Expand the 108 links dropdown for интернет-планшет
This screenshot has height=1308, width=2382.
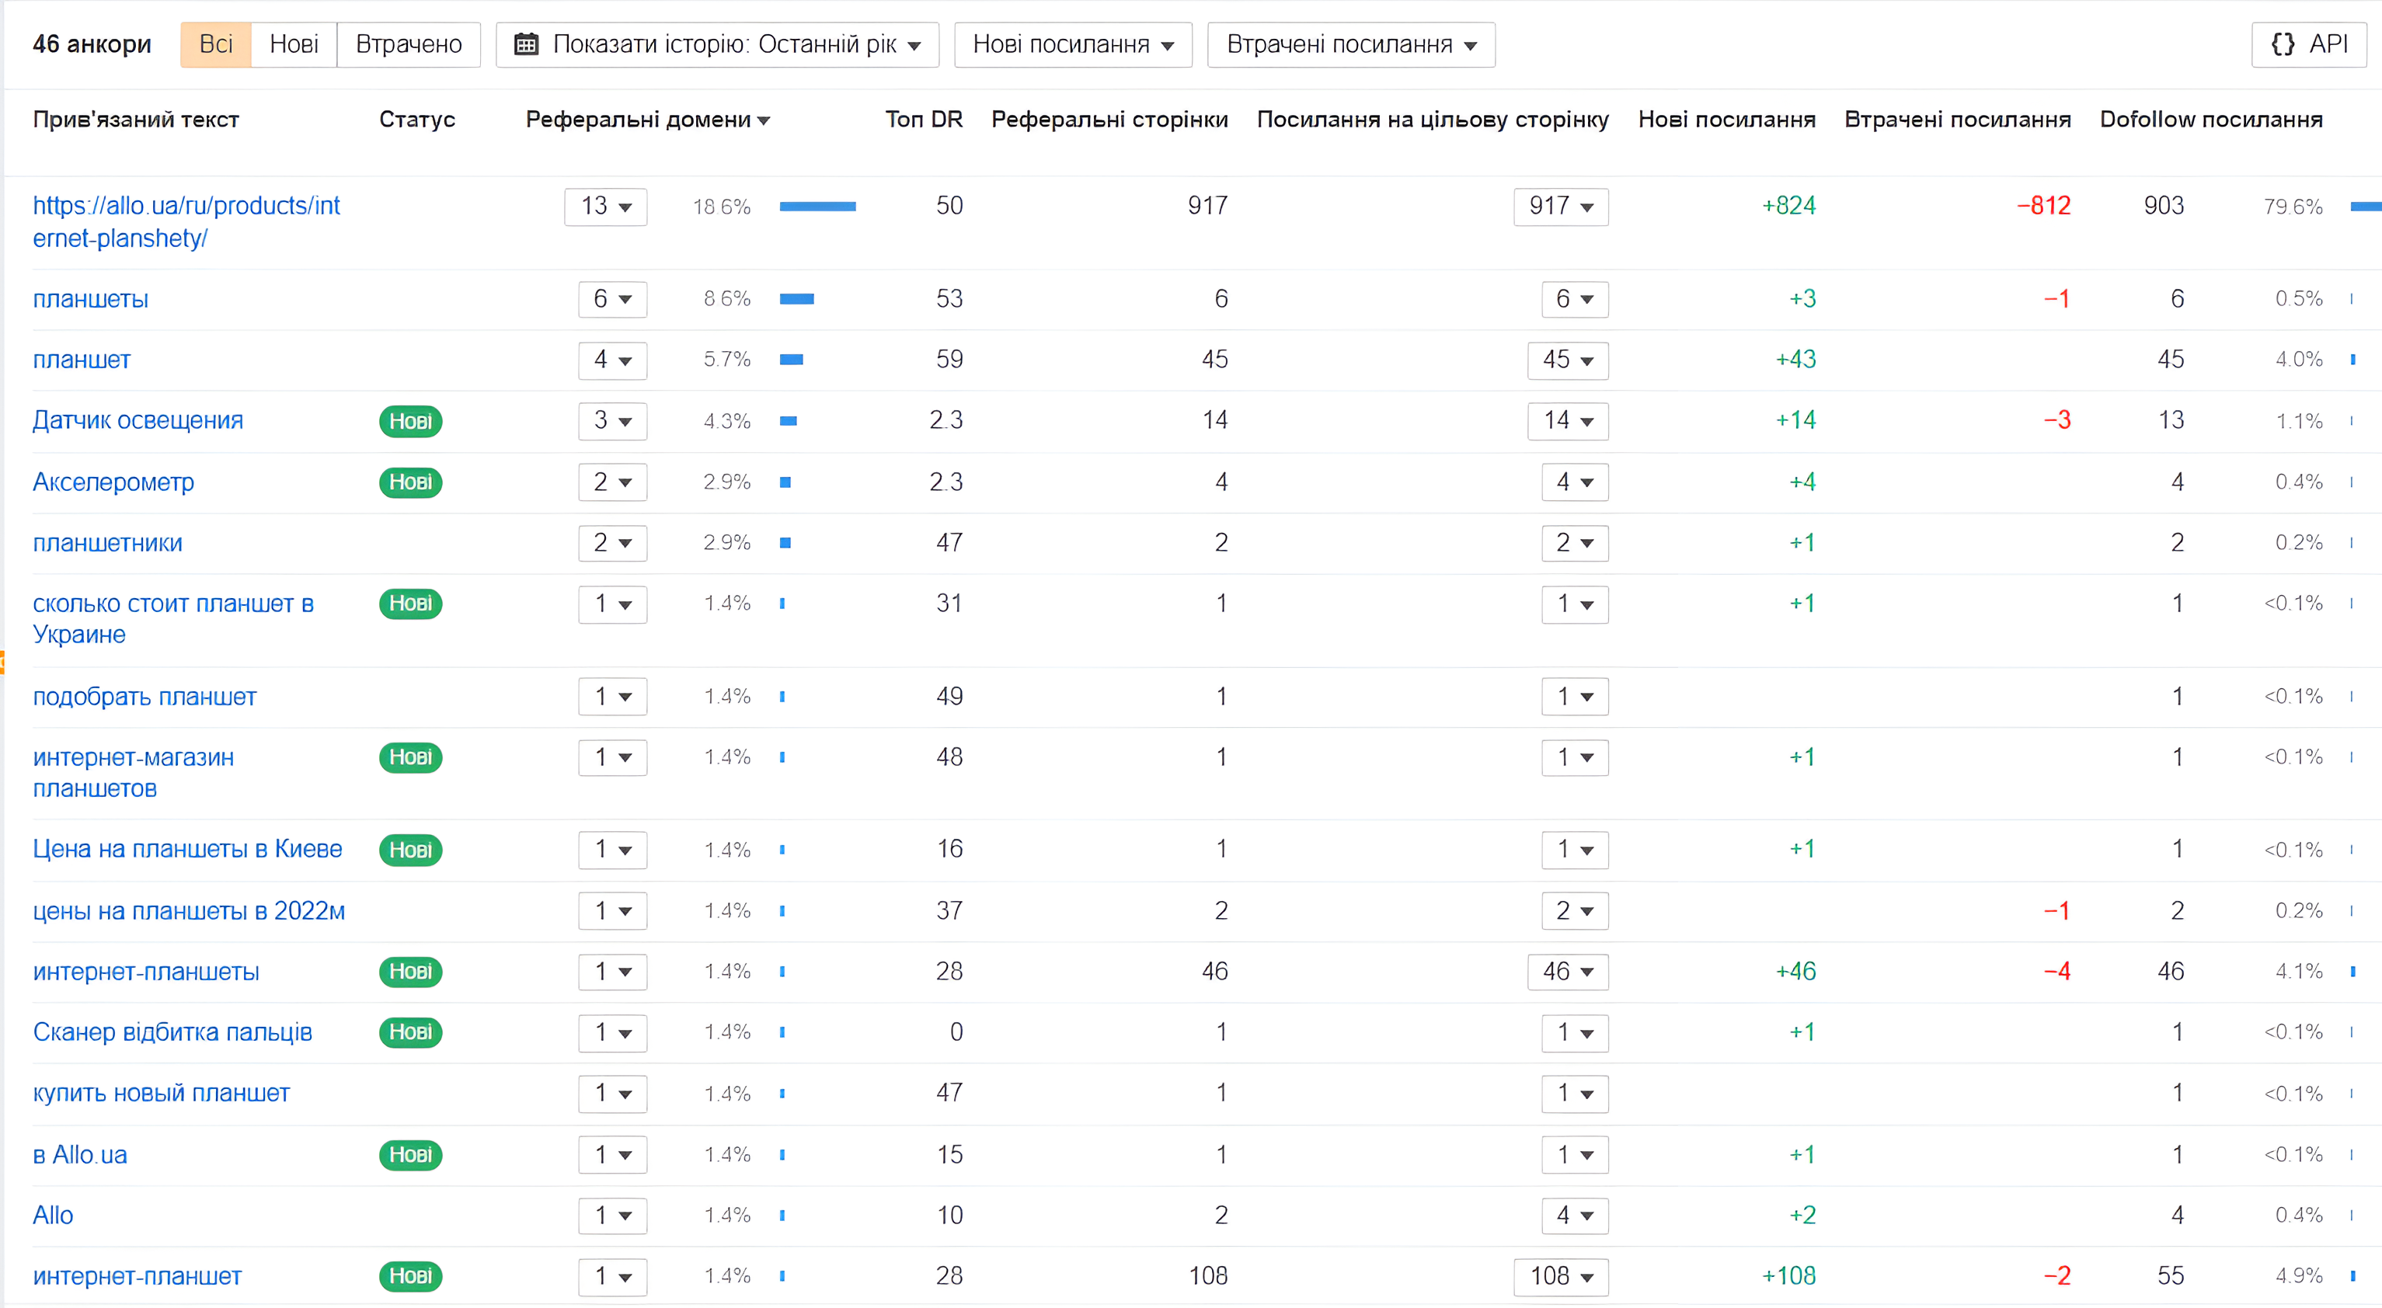(x=1561, y=1277)
